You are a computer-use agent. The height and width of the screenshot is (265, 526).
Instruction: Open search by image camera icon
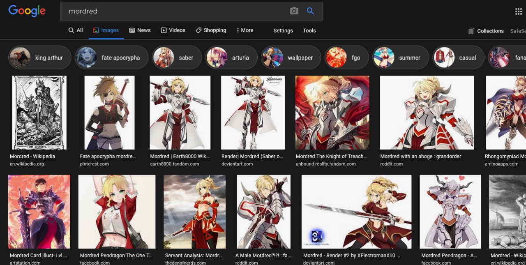pyautogui.click(x=294, y=11)
